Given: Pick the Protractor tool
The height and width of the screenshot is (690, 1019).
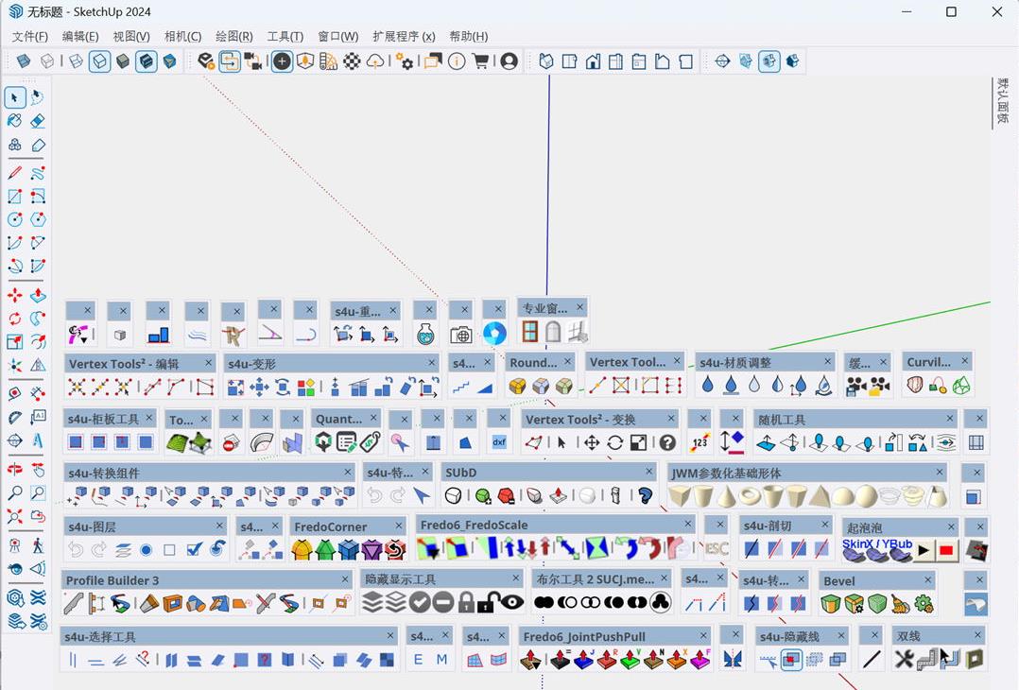Looking at the screenshot, I should [x=14, y=419].
